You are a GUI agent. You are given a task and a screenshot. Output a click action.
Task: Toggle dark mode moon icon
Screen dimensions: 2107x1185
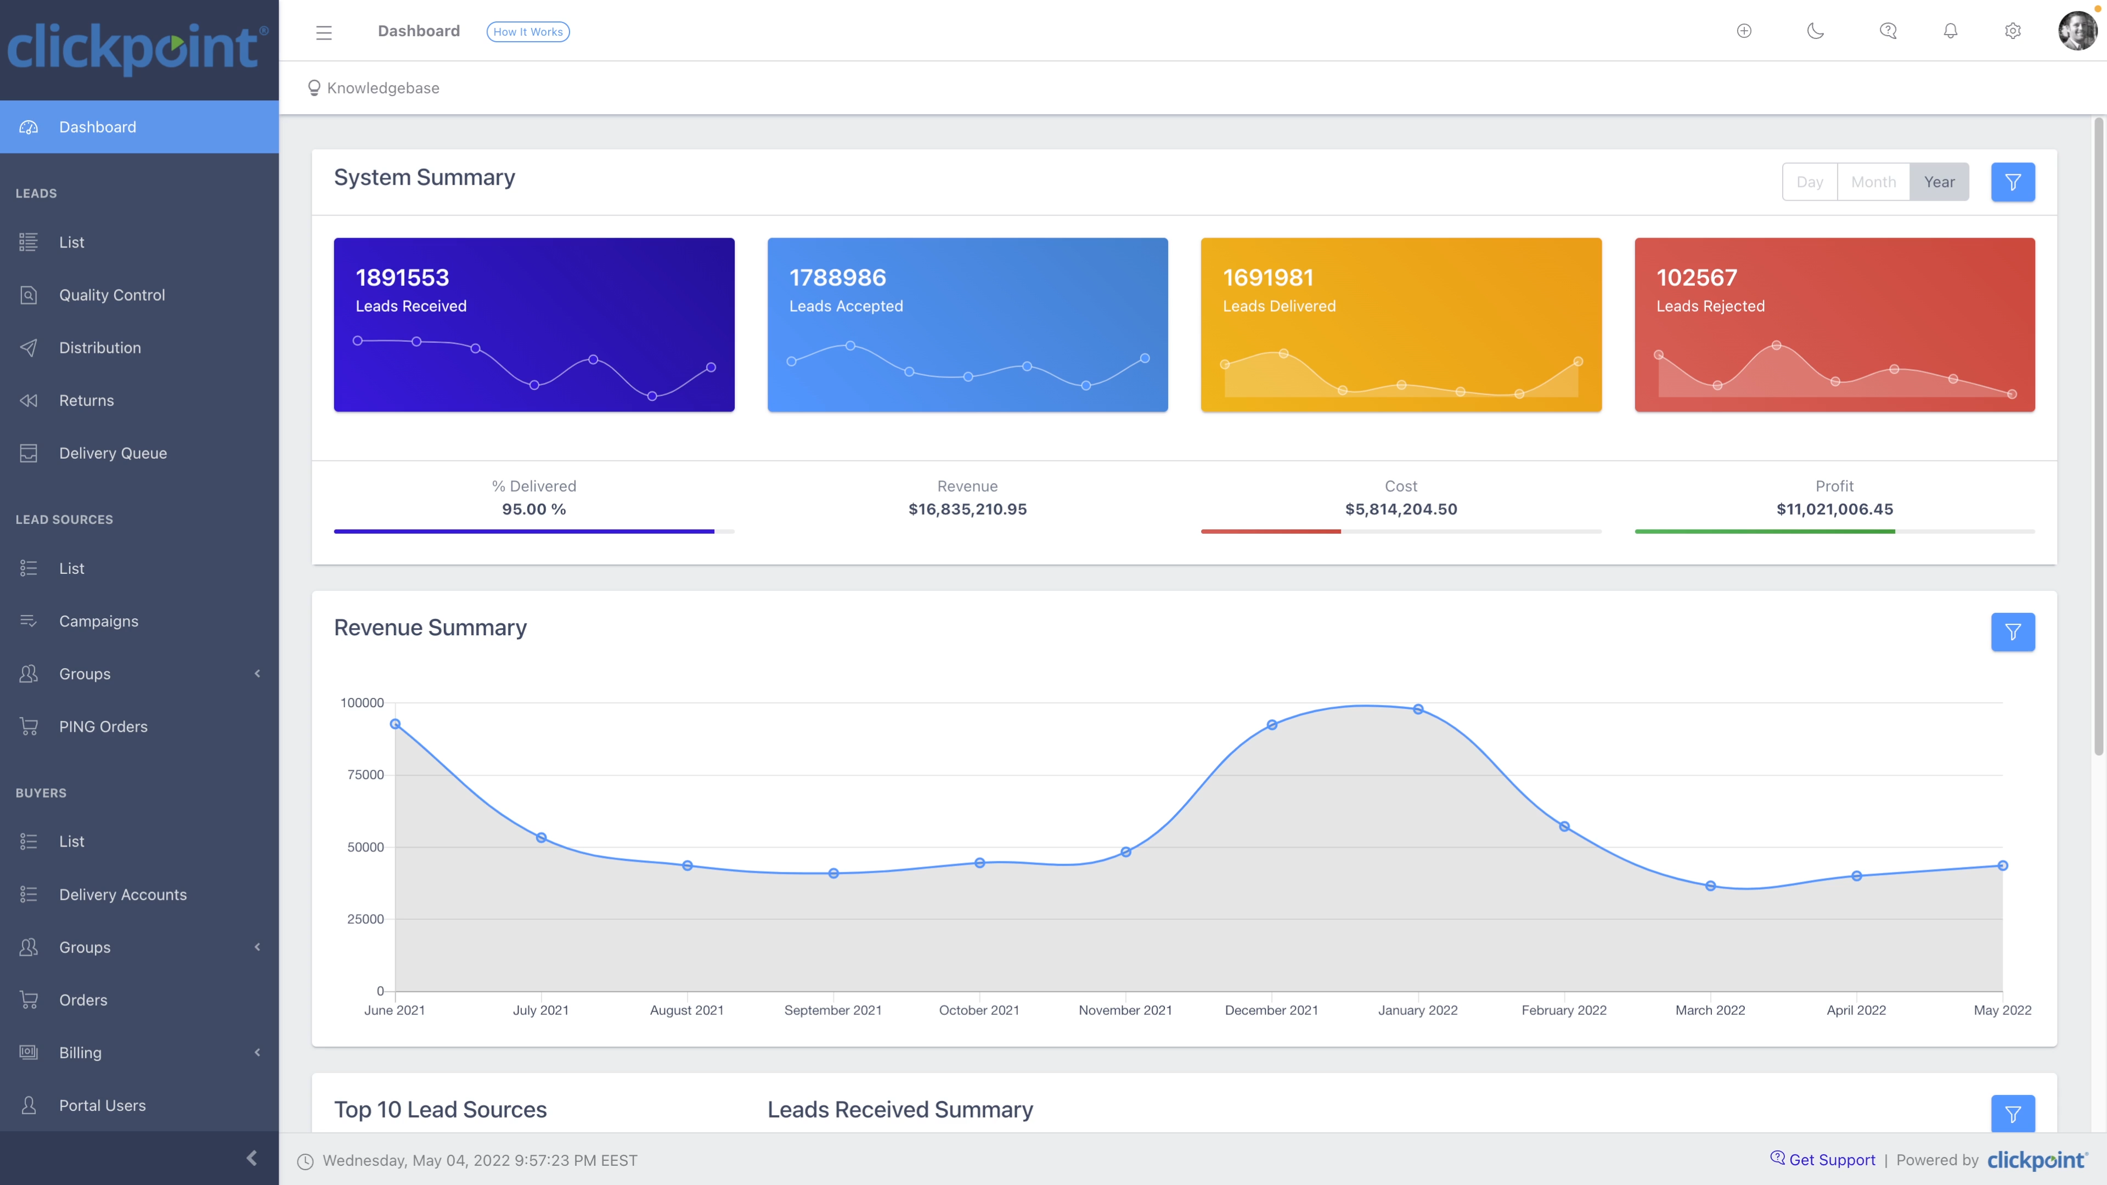pos(1815,31)
